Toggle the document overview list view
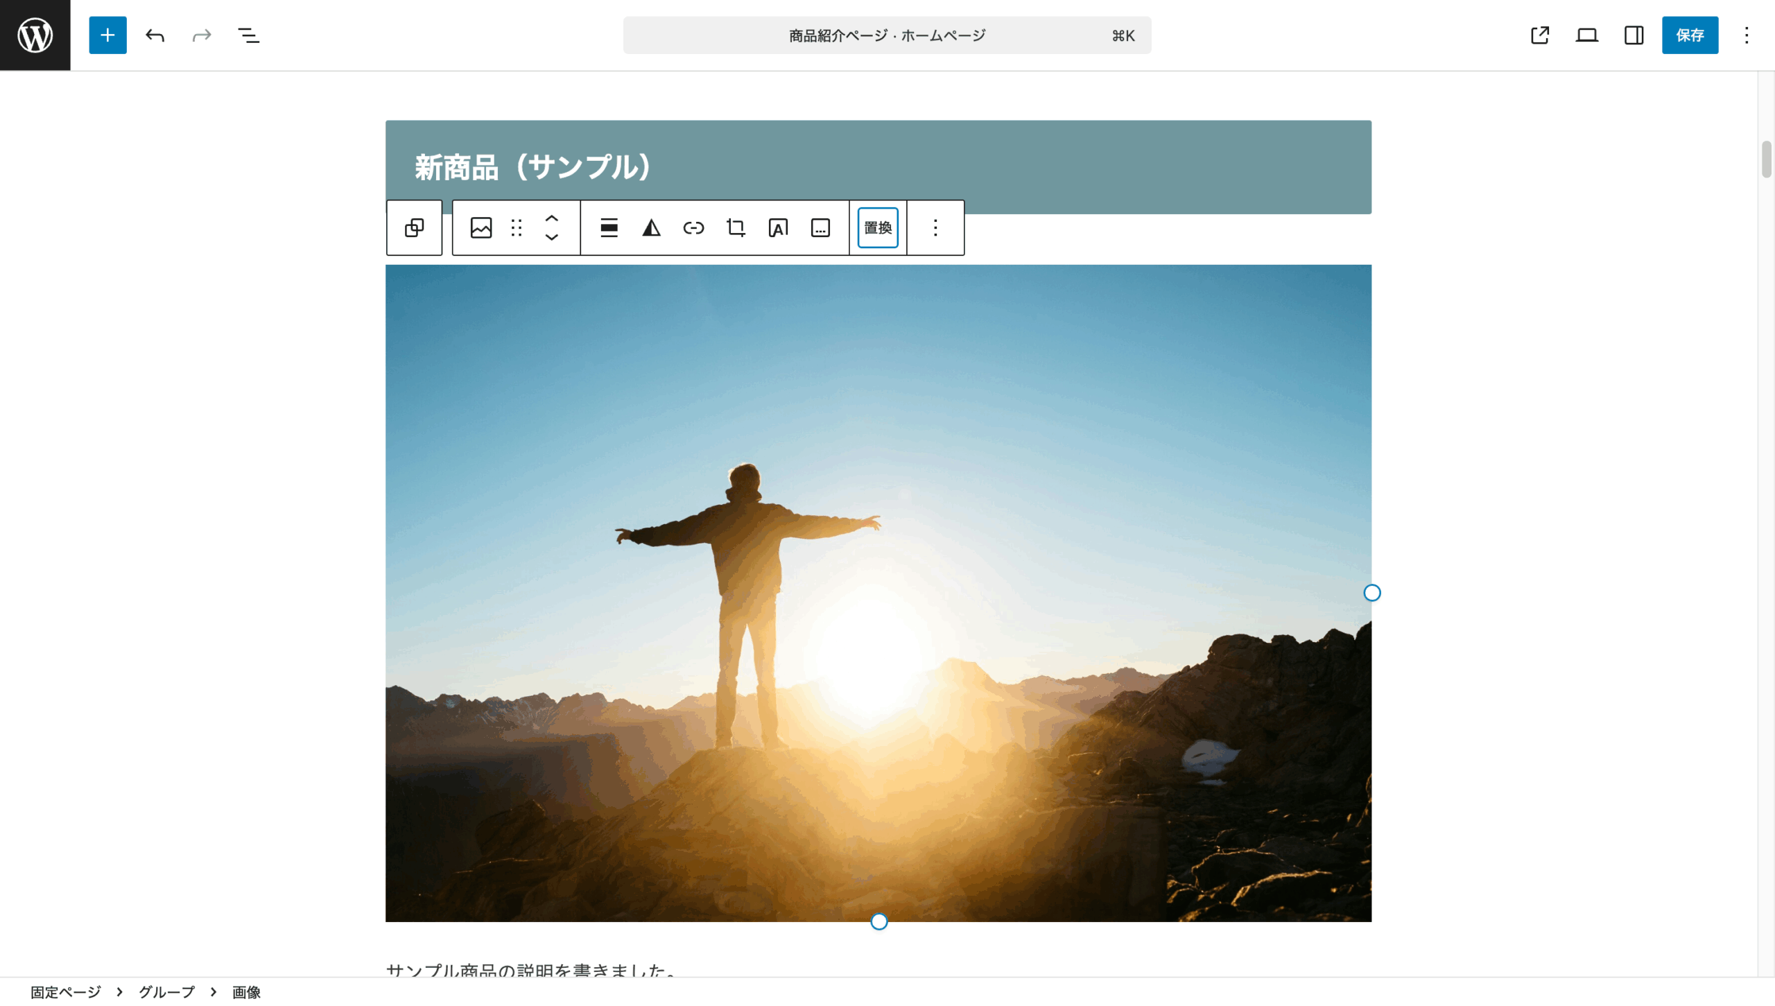 point(248,35)
